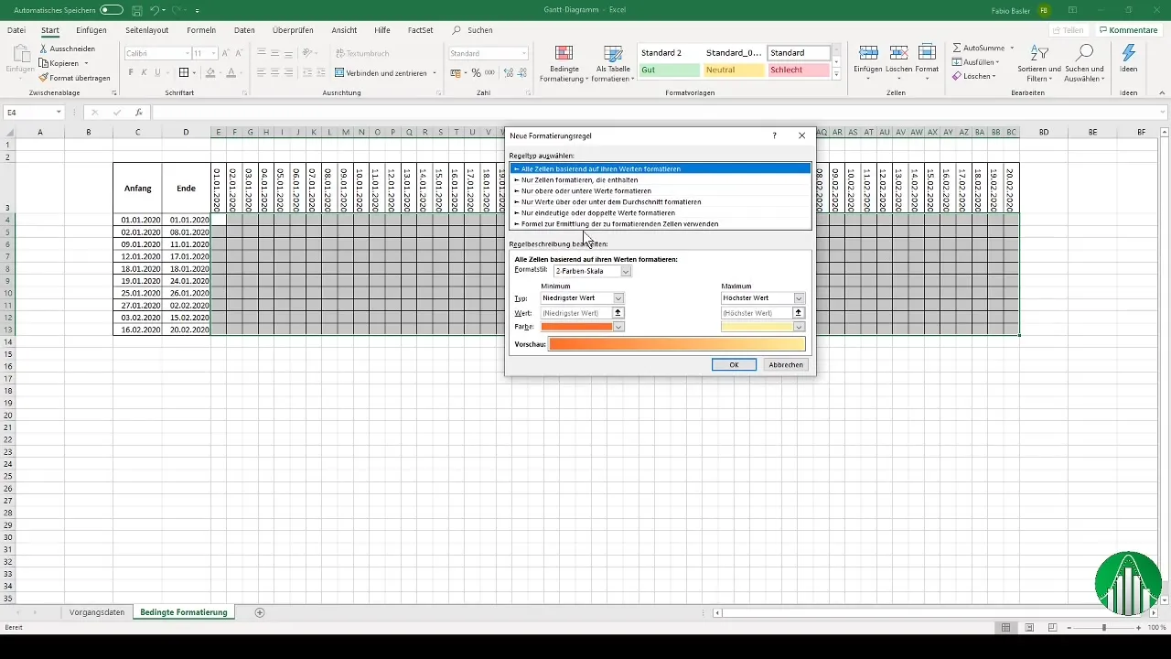This screenshot has width=1171, height=659.
Task: Click the percent style icon
Action: (x=476, y=72)
